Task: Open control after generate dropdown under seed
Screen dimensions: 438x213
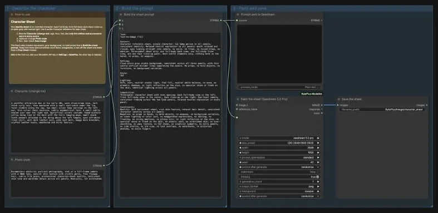Action: pos(279,167)
